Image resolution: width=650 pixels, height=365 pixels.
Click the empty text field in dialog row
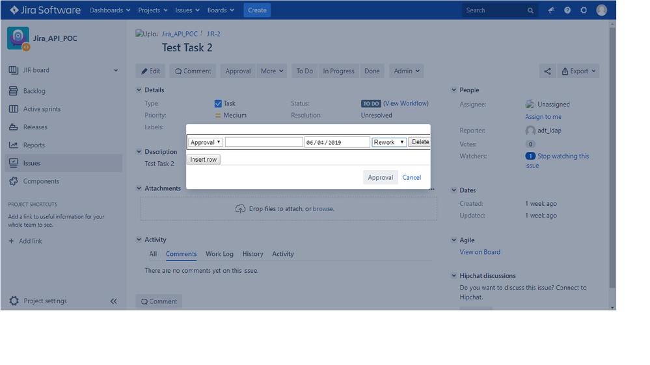coord(264,142)
